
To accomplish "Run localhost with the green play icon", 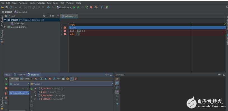I will coord(74,7).
